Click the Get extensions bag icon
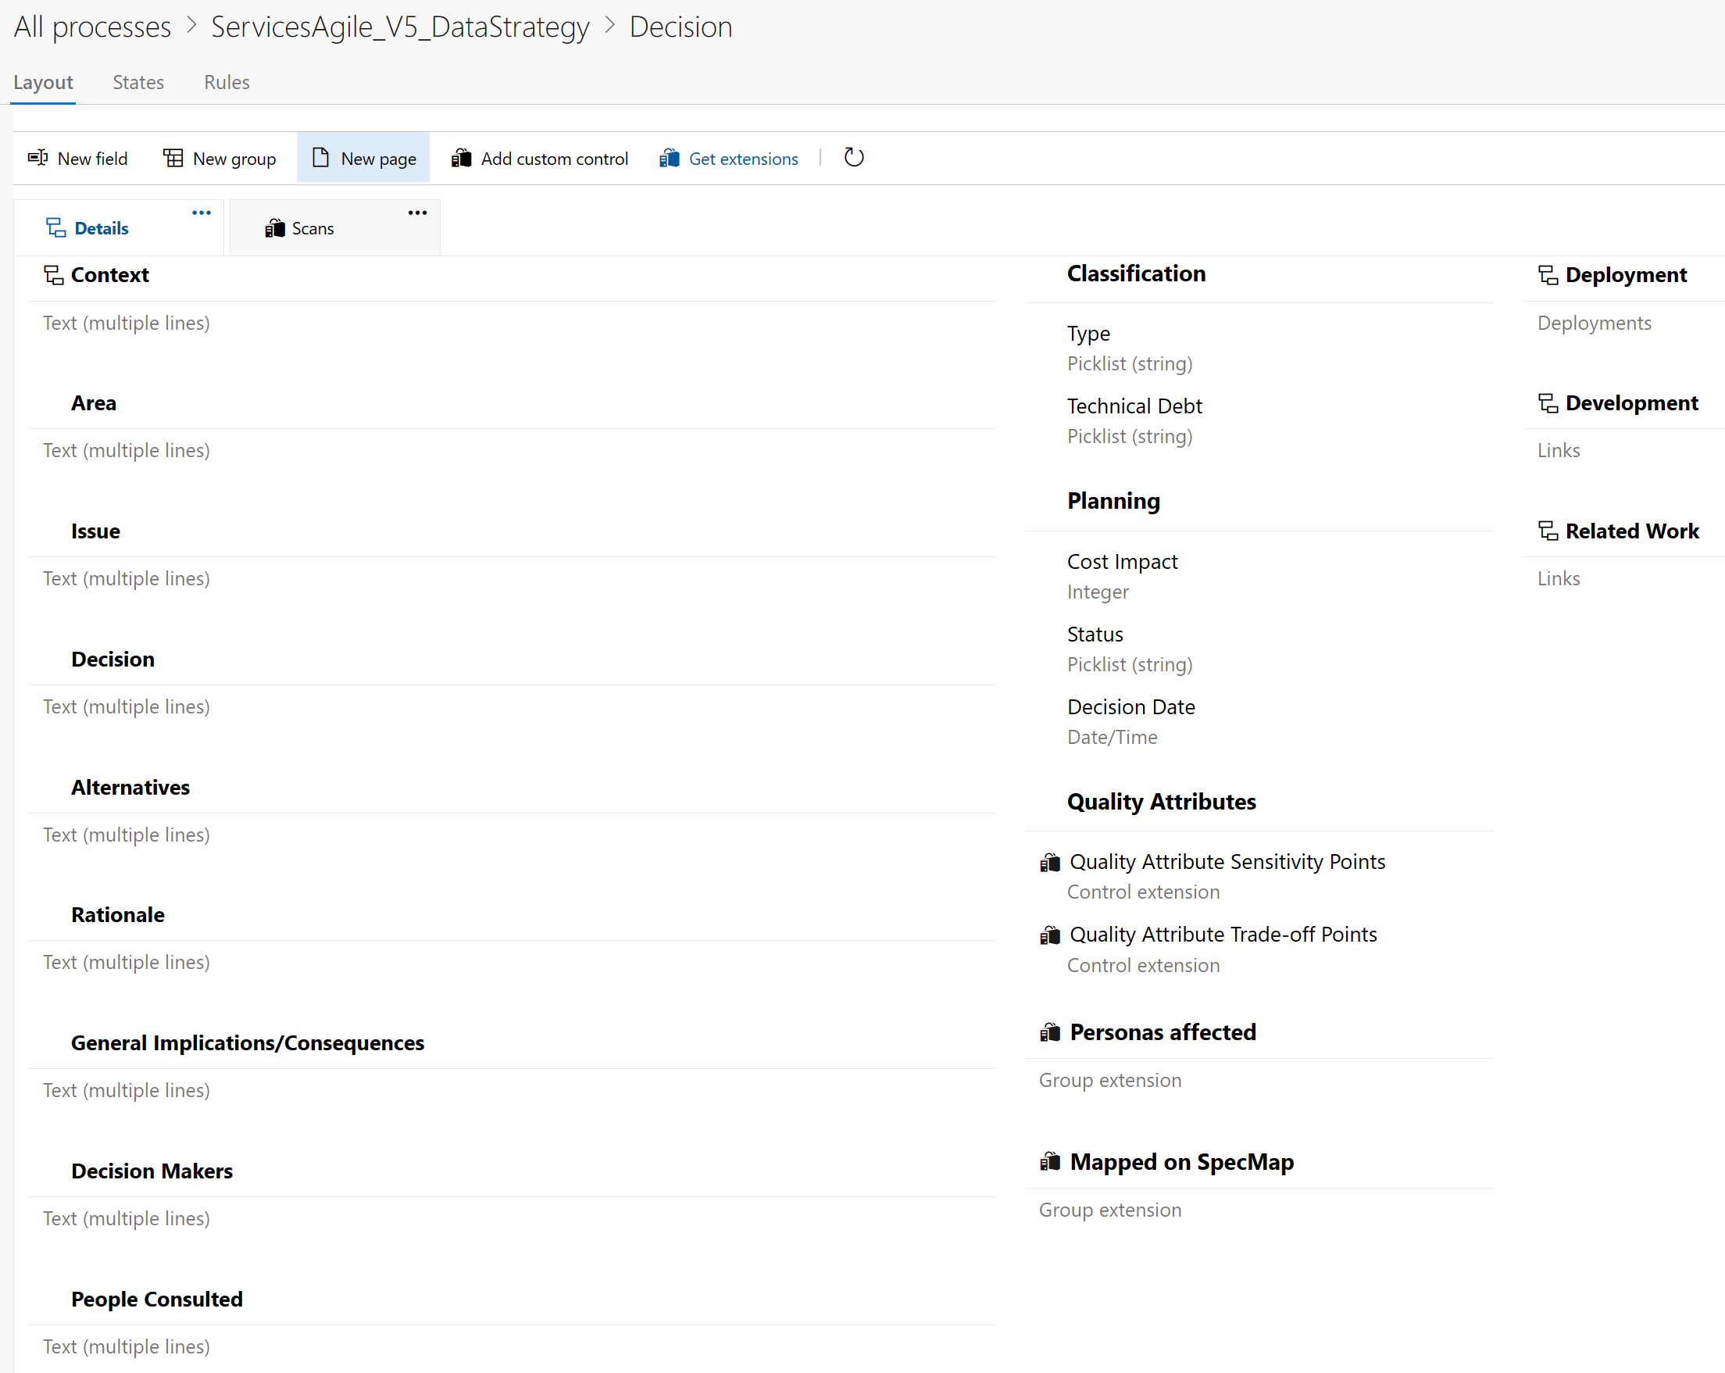Viewport: 1725px width, 1373px height. pyautogui.click(x=669, y=158)
